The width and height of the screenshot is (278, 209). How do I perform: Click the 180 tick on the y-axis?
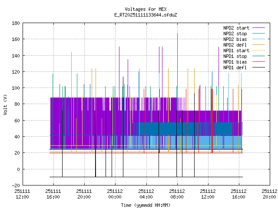tap(15, 23)
